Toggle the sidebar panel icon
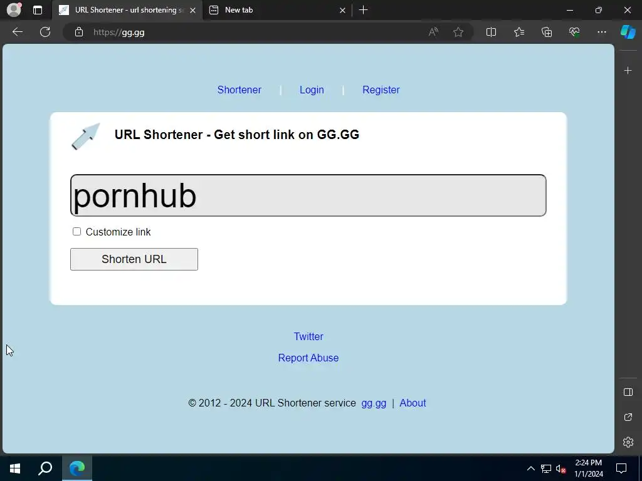642x481 pixels. pos(628,392)
